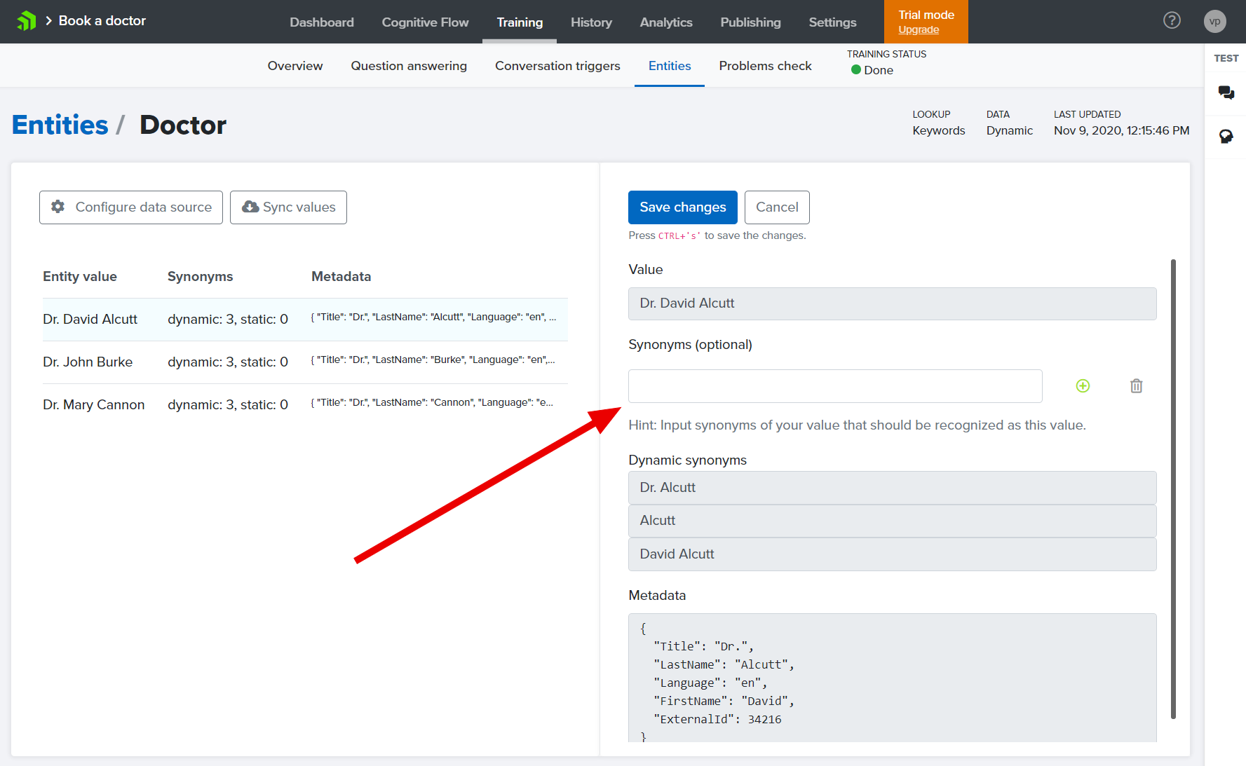Viewport: 1246px width, 766px height.
Task: Cancel the entity edits
Action: point(777,207)
